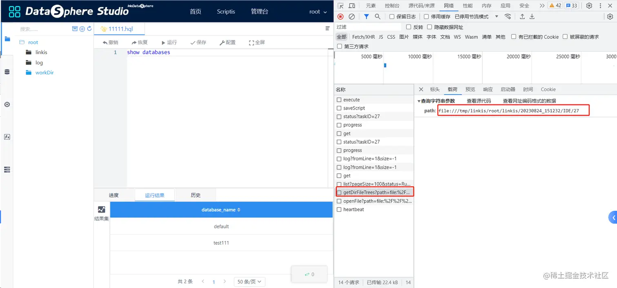This screenshot has height=288, width=617.
Task: Enable the 停用缓存 checkbox
Action: click(x=426, y=17)
